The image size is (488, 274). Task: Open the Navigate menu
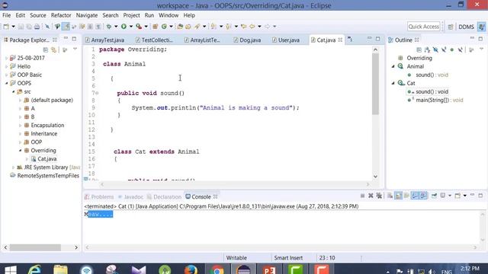87,15
